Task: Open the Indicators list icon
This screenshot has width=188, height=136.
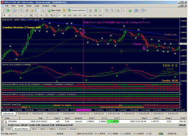Action: [x=129, y=11]
